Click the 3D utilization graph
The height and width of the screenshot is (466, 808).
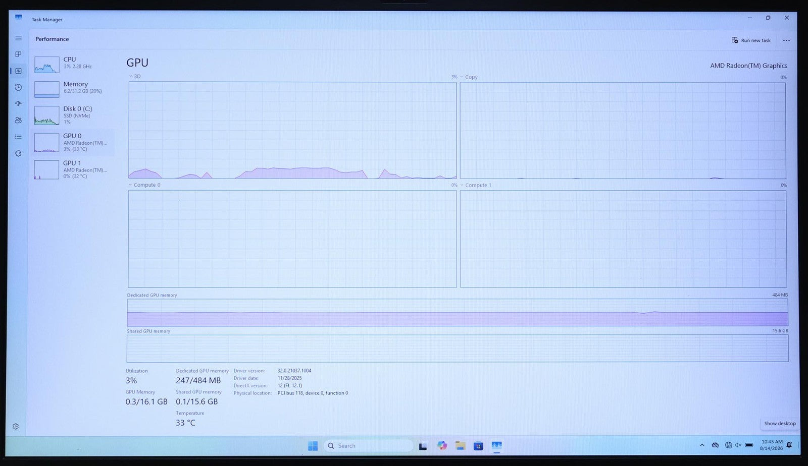292,130
